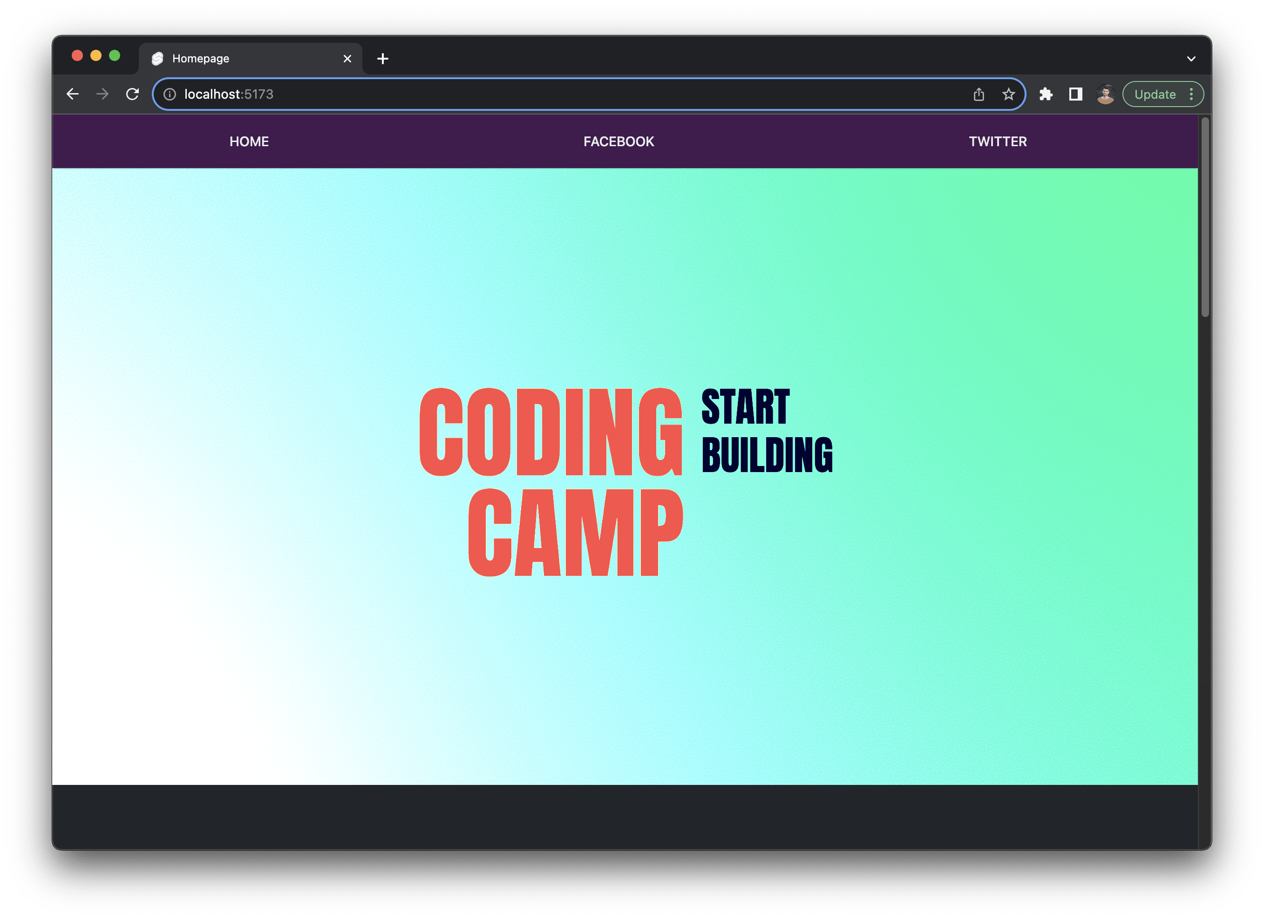The height and width of the screenshot is (919, 1264).
Task: Open the profile avatar
Action: 1105,94
